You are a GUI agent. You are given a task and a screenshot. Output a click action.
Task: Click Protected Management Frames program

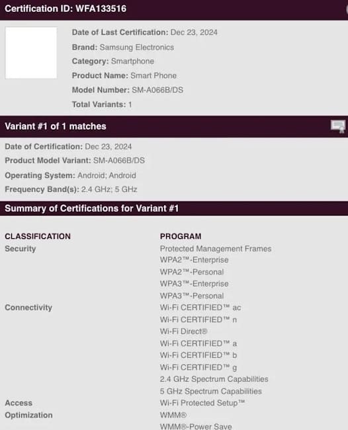216,249
